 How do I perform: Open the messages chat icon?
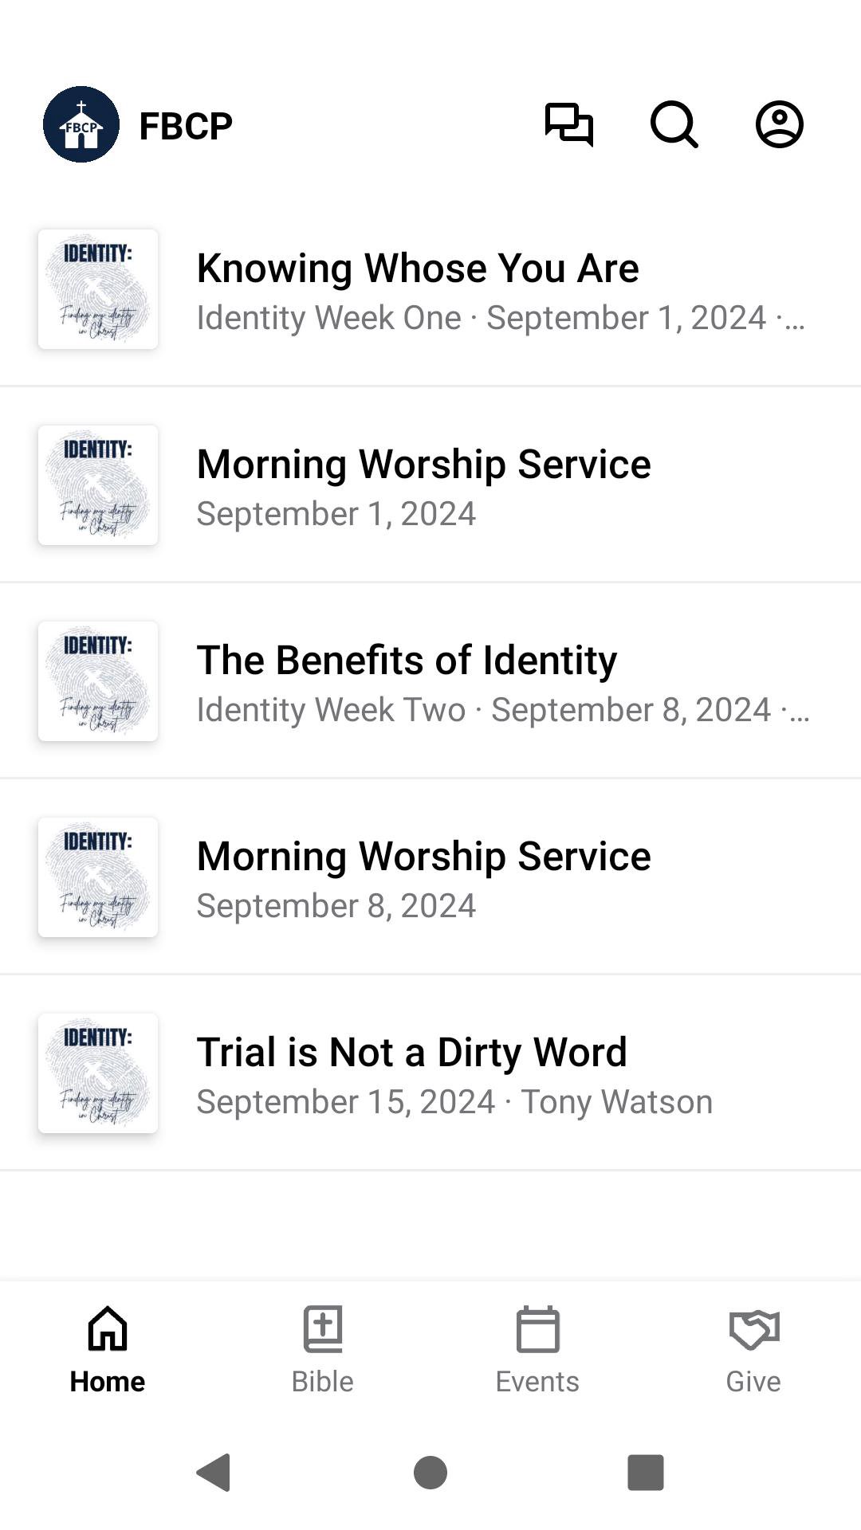point(568,125)
